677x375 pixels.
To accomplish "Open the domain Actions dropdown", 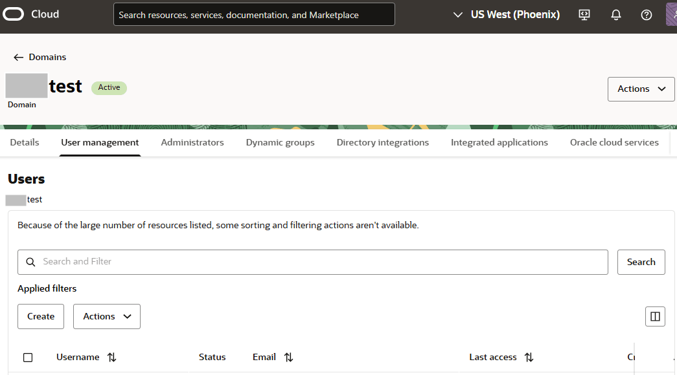I will click(641, 89).
